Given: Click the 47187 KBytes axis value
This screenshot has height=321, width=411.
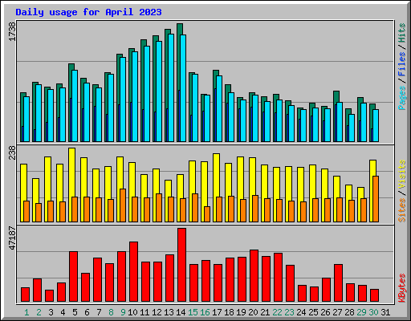Looking at the screenshot, I should (x=12, y=238).
